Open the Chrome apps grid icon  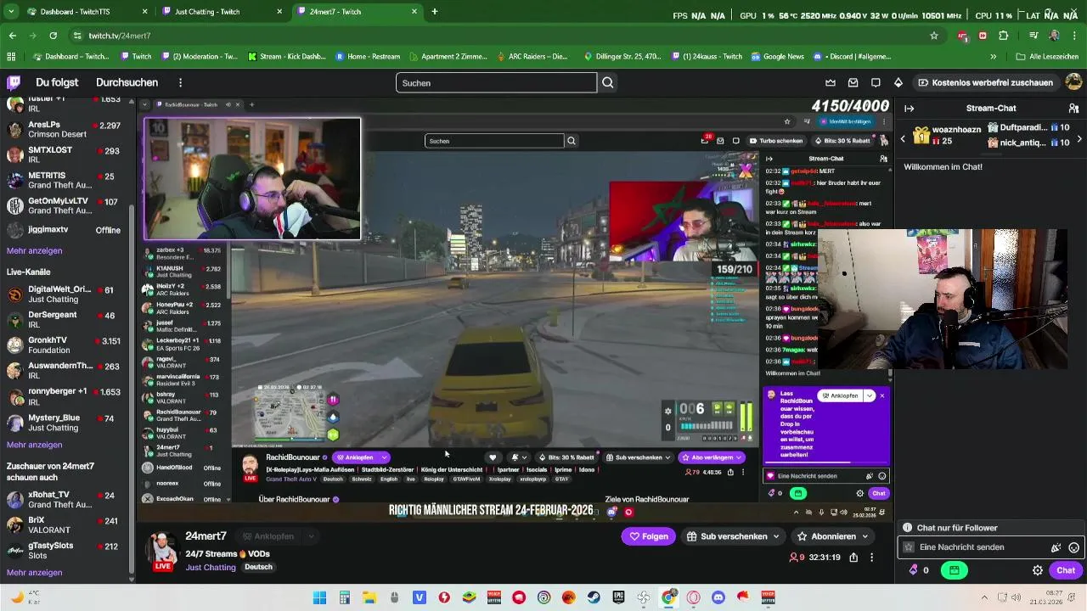(11, 56)
